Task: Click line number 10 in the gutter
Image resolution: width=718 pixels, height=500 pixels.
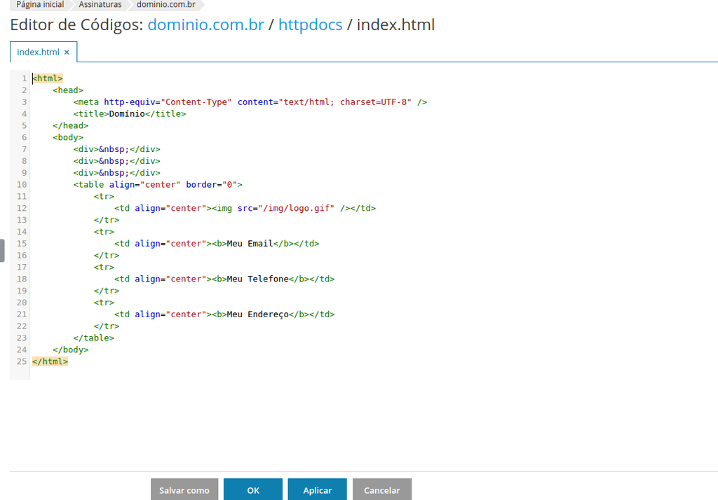Action: pos(21,185)
